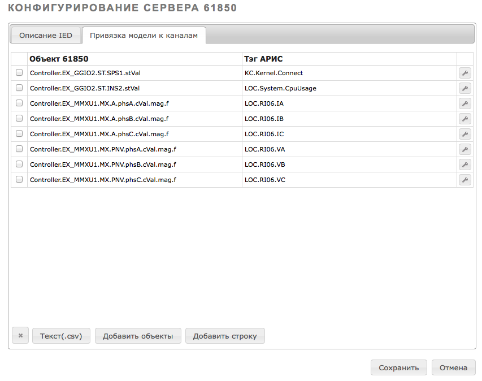The image size is (482, 381).
Task: Save configuration with Сохранить button
Action: click(x=399, y=367)
